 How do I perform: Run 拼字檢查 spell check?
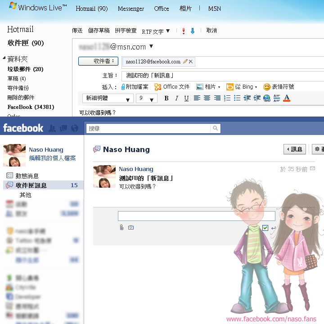[126, 31]
